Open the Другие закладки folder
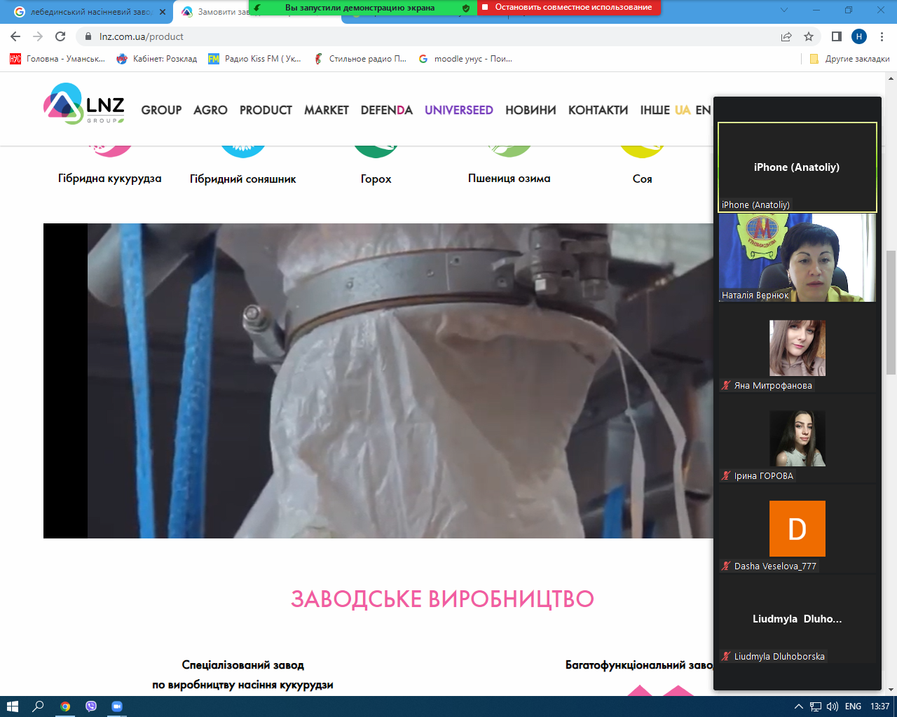 (849, 59)
